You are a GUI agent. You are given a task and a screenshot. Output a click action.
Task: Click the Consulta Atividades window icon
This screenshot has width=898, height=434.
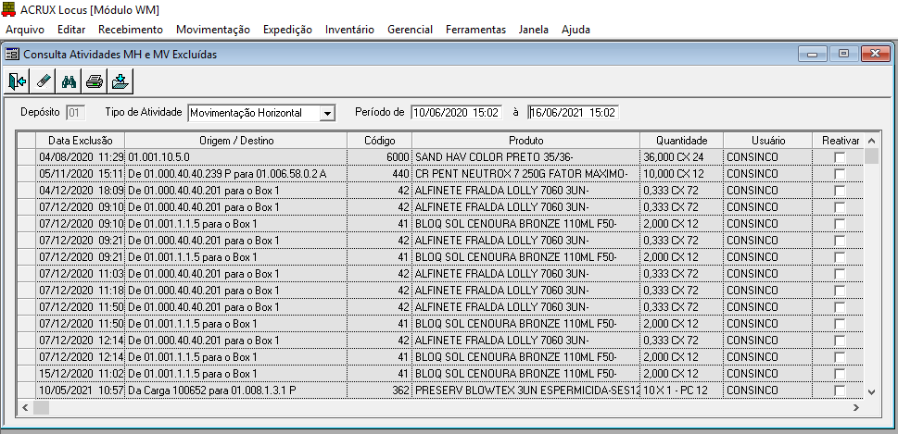point(12,55)
